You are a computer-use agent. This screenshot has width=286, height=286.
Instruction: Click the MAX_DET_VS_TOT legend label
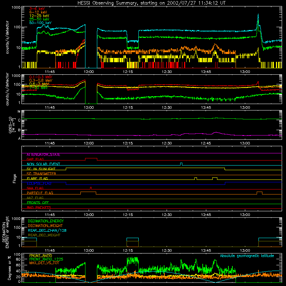(44, 263)
